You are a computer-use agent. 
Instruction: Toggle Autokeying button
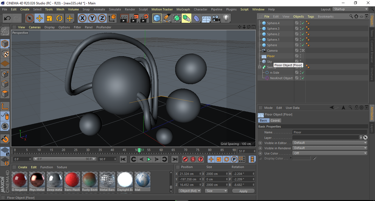coord(193,159)
